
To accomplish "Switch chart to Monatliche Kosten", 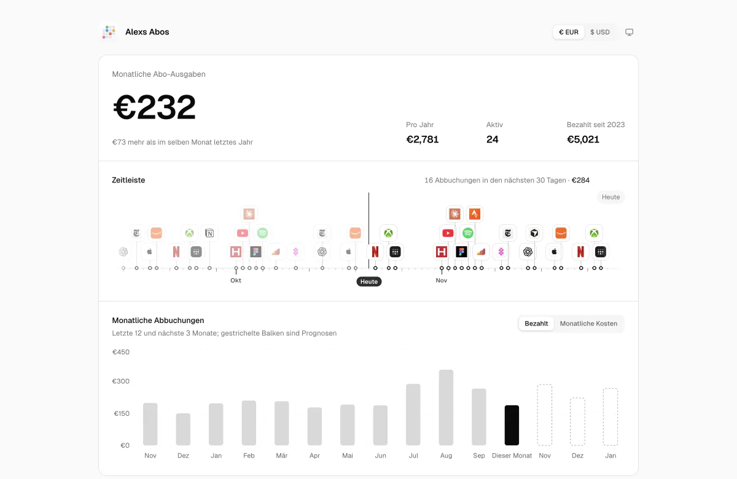I will [588, 324].
